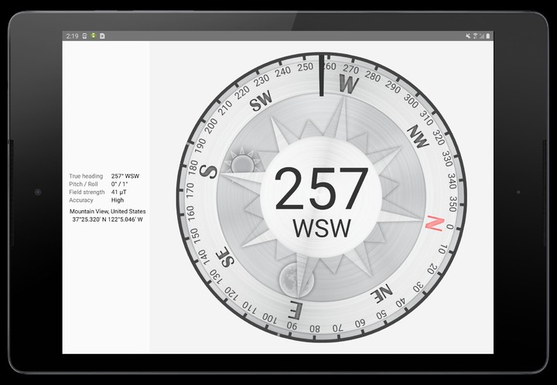Tap the moon icon on compass dial

(296, 280)
